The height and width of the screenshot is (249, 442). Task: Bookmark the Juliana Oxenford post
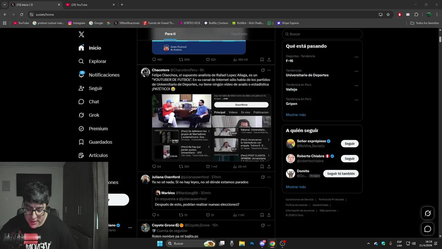[262, 215]
